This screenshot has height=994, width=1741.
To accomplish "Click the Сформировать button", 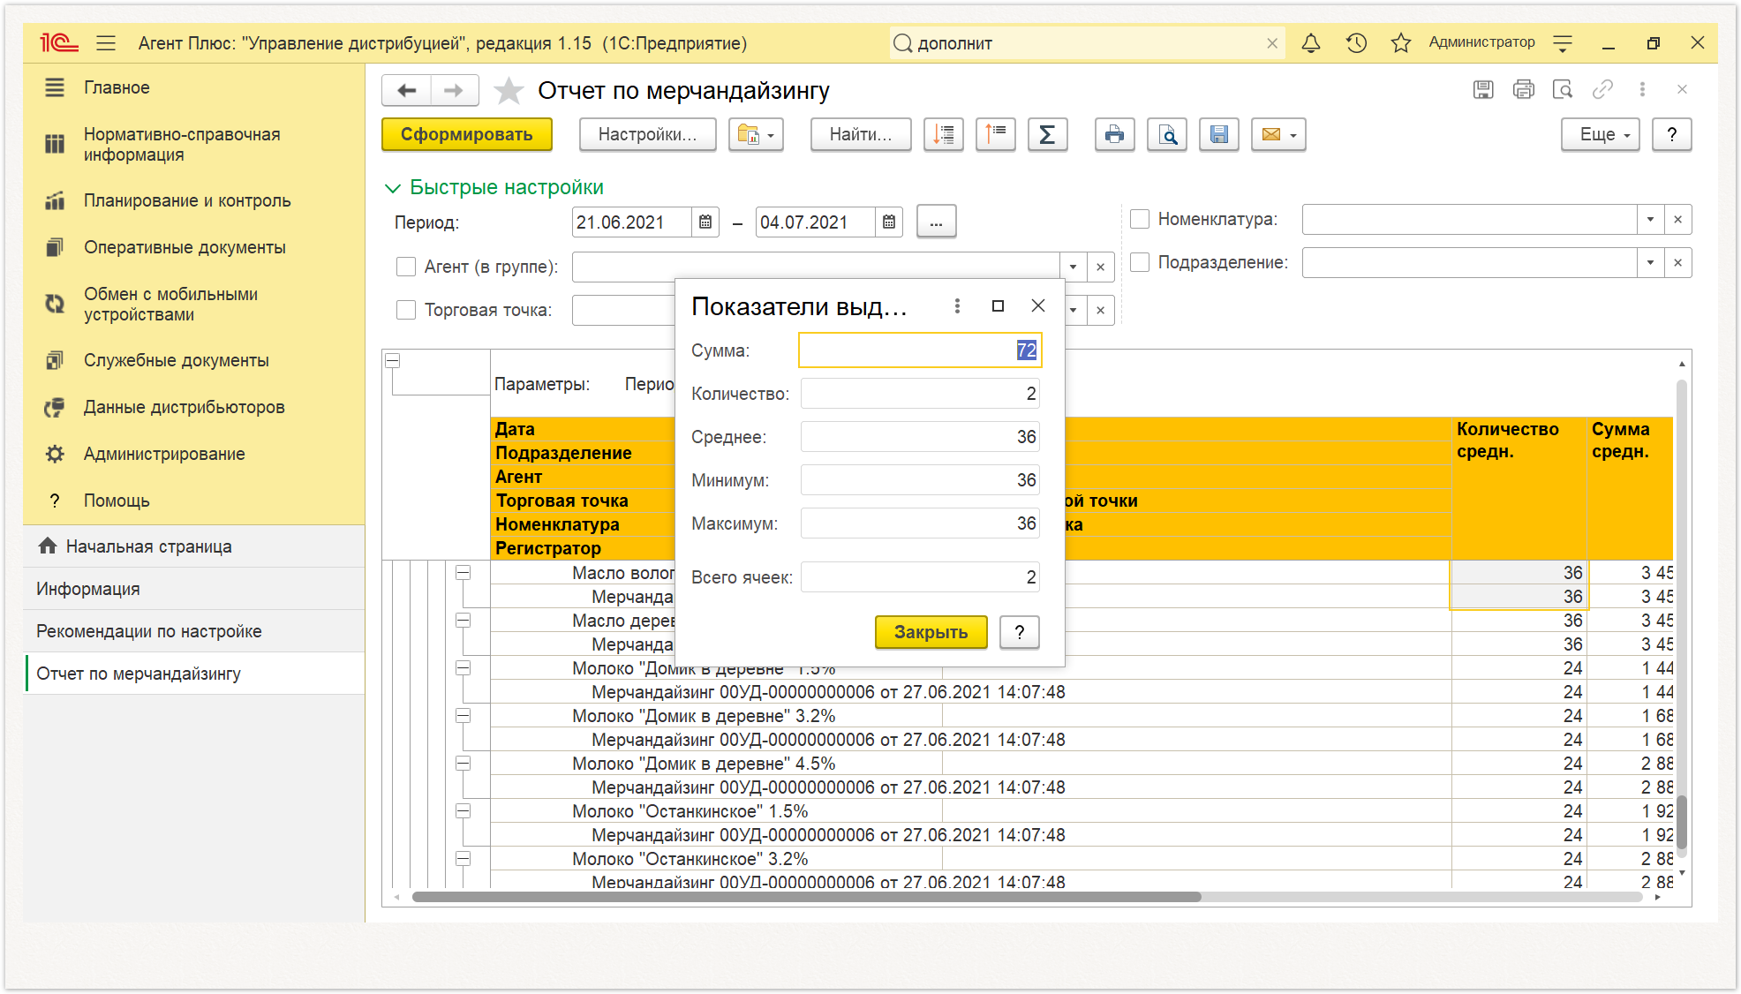I will click(x=467, y=135).
